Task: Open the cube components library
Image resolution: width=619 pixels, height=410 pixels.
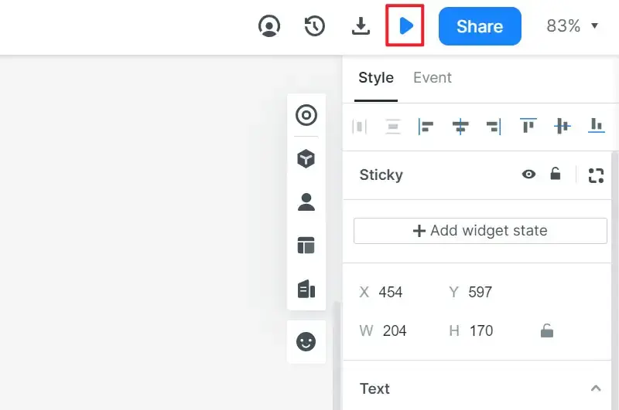Action: coord(306,159)
